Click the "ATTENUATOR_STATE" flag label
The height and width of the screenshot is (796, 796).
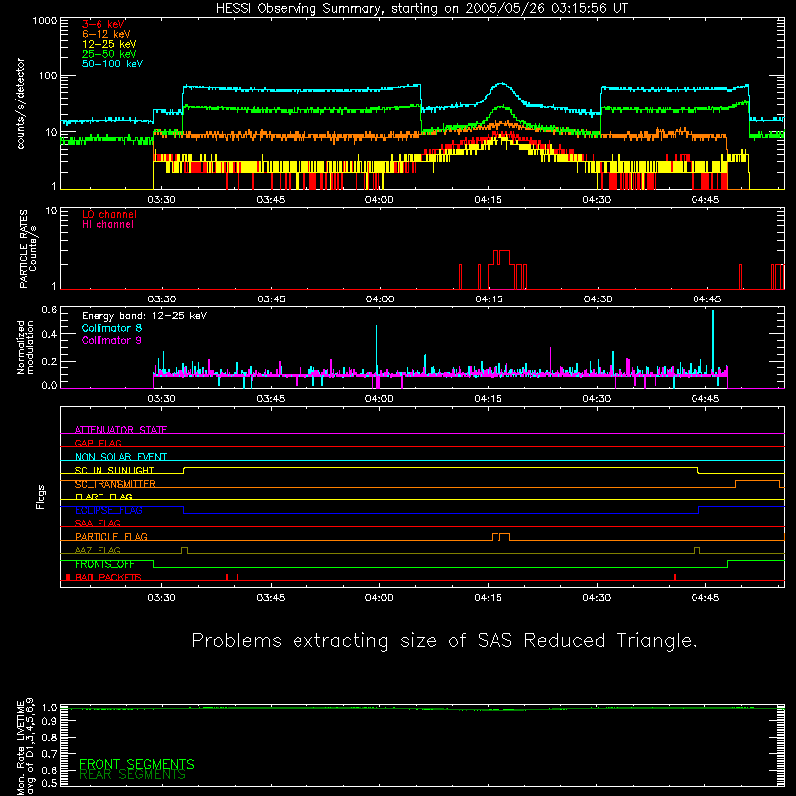120,430
